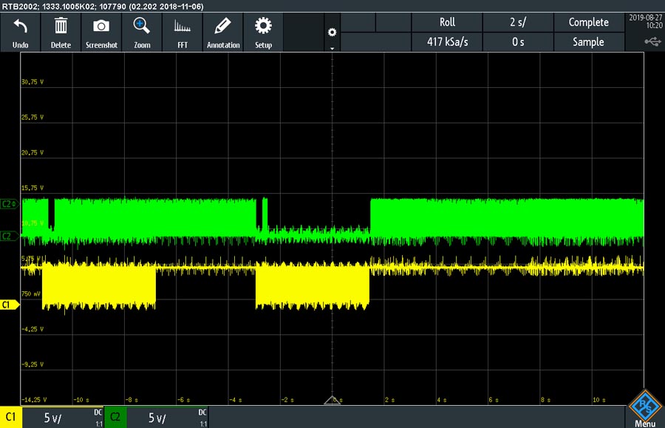Click the 20.75 V scale label
The height and width of the screenshot is (428, 665).
coord(33,152)
